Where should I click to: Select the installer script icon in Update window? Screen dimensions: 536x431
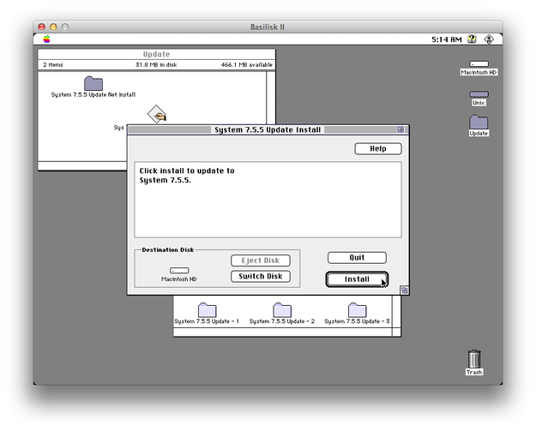click(157, 114)
